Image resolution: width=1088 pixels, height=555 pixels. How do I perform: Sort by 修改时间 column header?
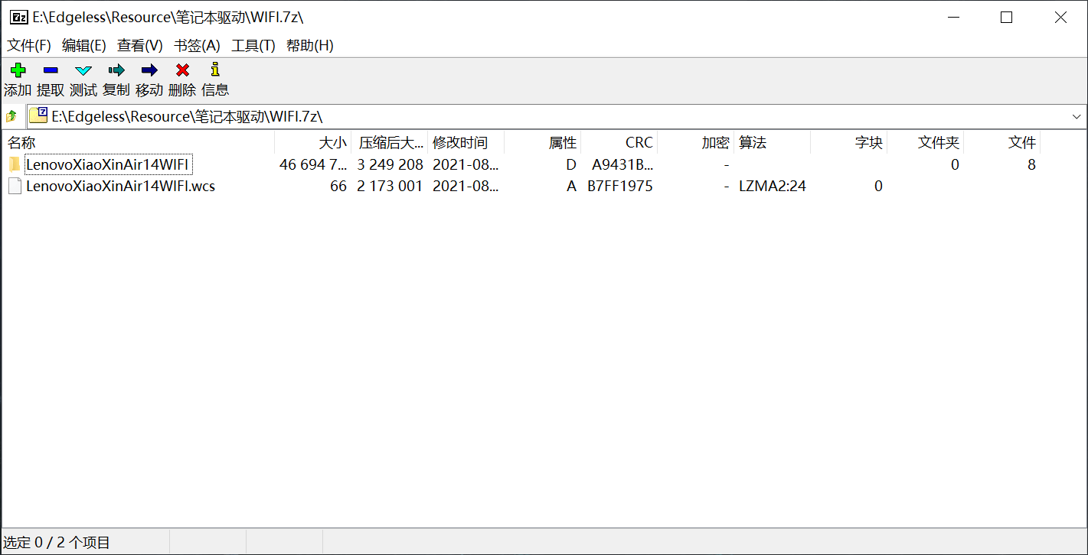(466, 143)
